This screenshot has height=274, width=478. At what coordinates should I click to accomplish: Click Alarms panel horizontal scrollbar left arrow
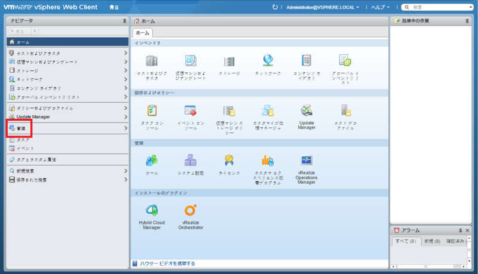pyautogui.click(x=394, y=266)
